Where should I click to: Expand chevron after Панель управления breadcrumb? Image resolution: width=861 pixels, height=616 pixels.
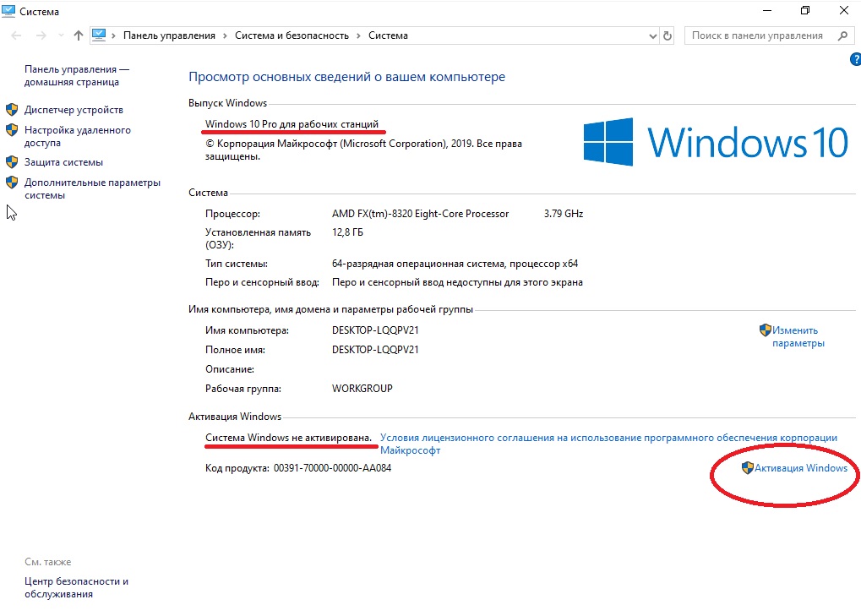pos(225,36)
